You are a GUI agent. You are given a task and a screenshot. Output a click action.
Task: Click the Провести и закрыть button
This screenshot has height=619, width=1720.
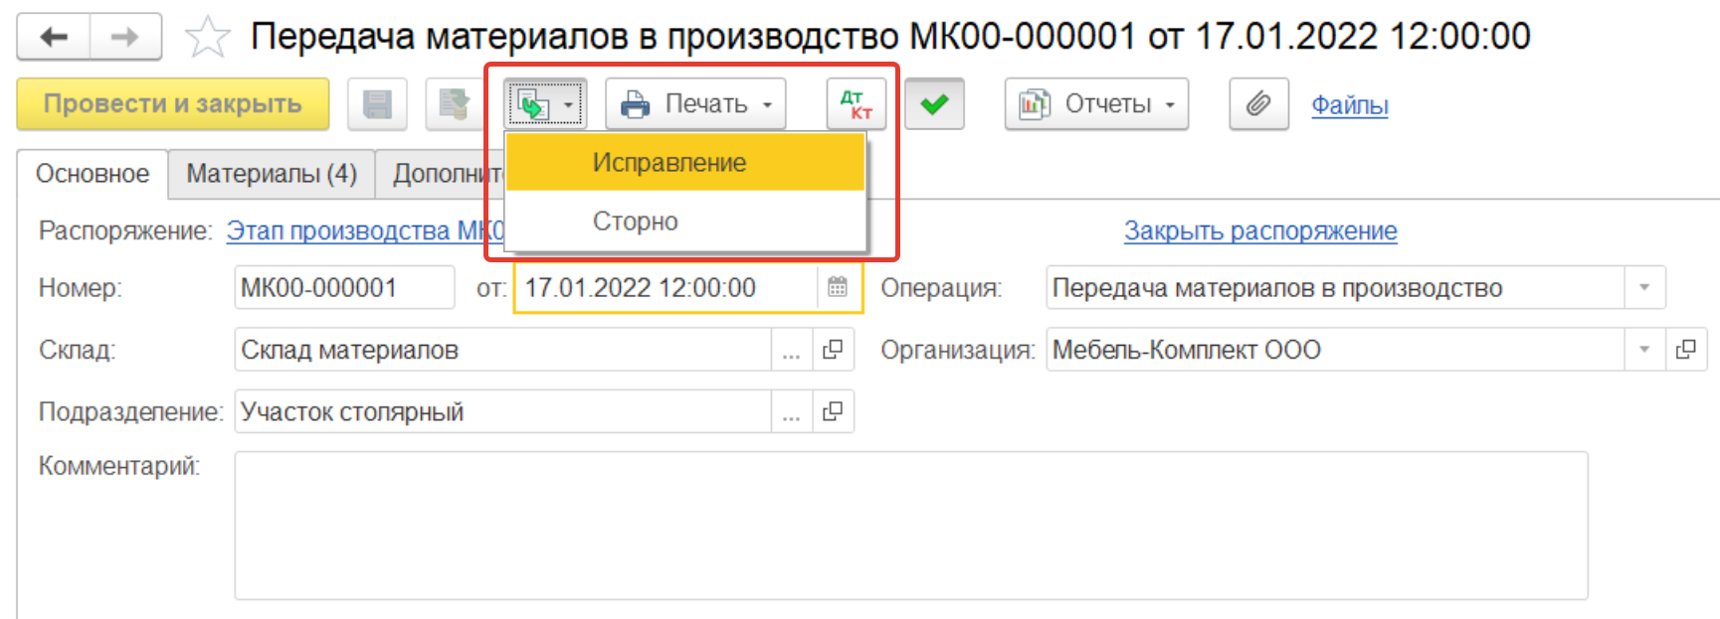pos(173,104)
